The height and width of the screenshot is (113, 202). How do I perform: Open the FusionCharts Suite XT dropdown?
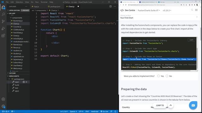tap(149, 10)
